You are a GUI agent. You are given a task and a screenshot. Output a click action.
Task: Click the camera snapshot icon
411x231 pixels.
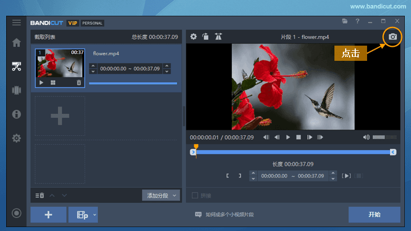point(392,37)
